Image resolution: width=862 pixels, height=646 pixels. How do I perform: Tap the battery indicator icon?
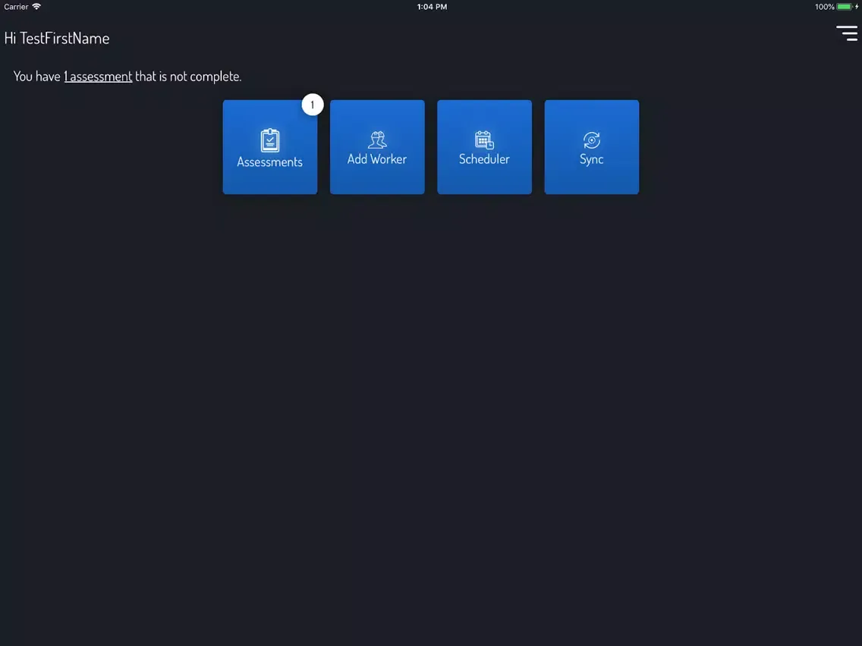pos(845,7)
